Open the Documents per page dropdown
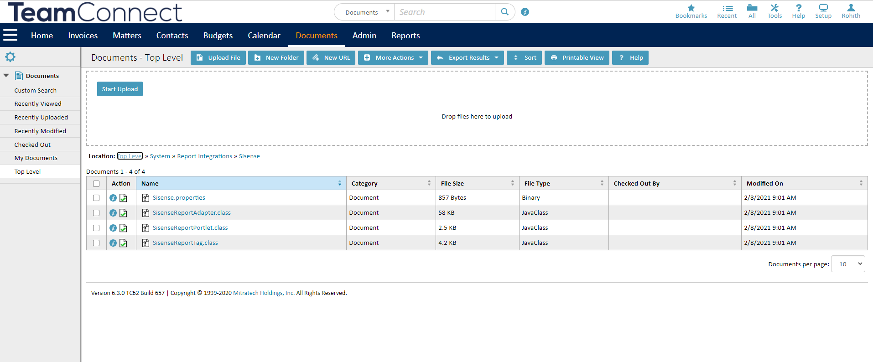 (x=848, y=264)
